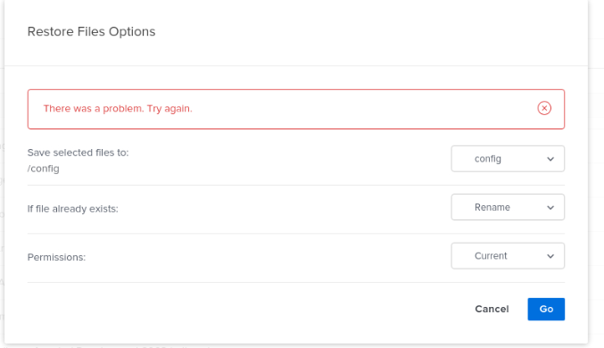Click the red-bordered error alert banner
This screenshot has width=604, height=348.
pyautogui.click(x=296, y=109)
